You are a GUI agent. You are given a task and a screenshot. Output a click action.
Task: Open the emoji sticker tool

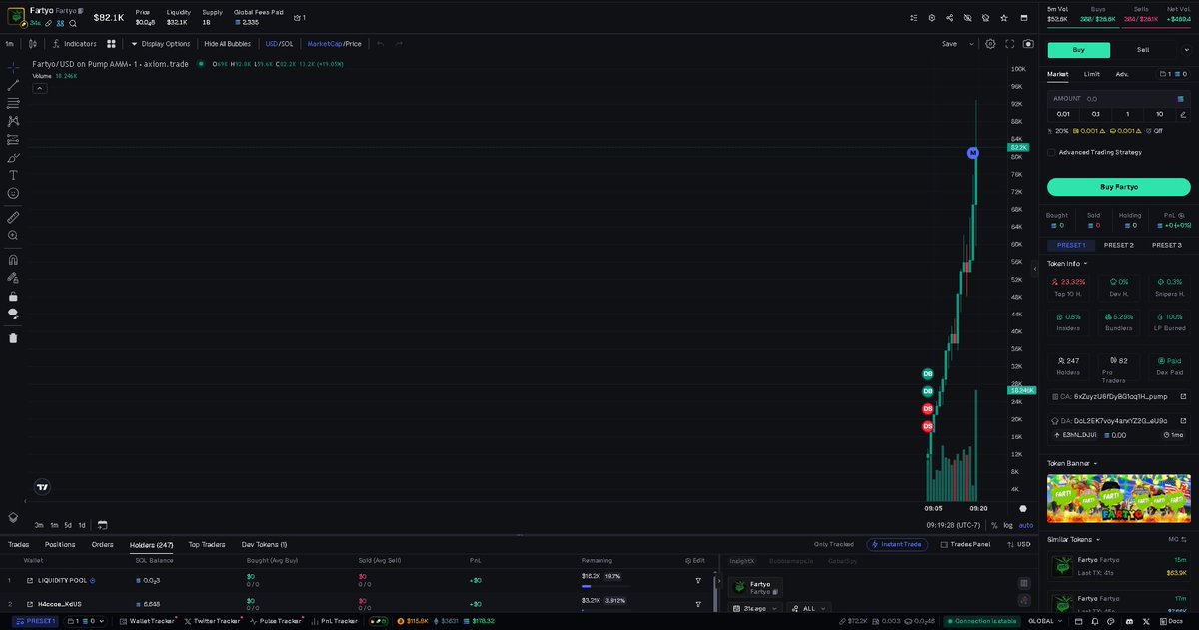click(x=13, y=193)
